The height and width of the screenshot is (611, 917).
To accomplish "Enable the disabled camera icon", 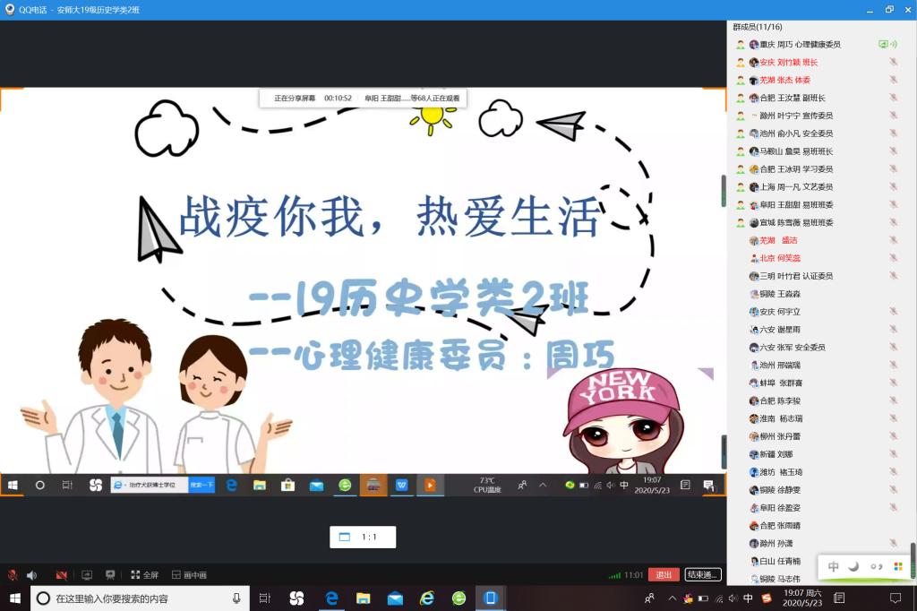I will (x=61, y=574).
